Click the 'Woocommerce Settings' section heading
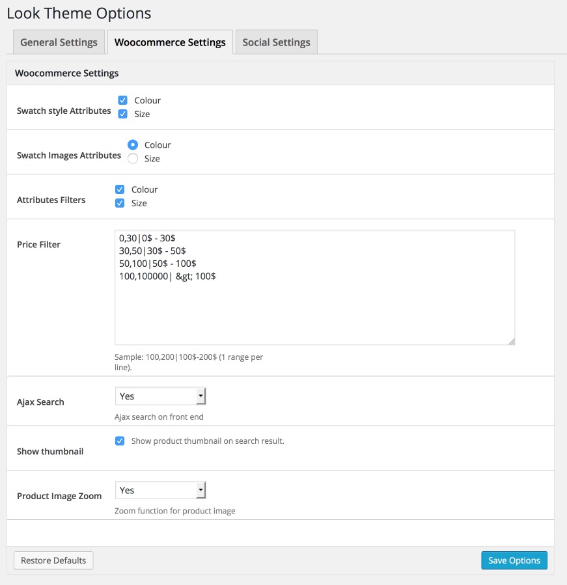 (67, 73)
